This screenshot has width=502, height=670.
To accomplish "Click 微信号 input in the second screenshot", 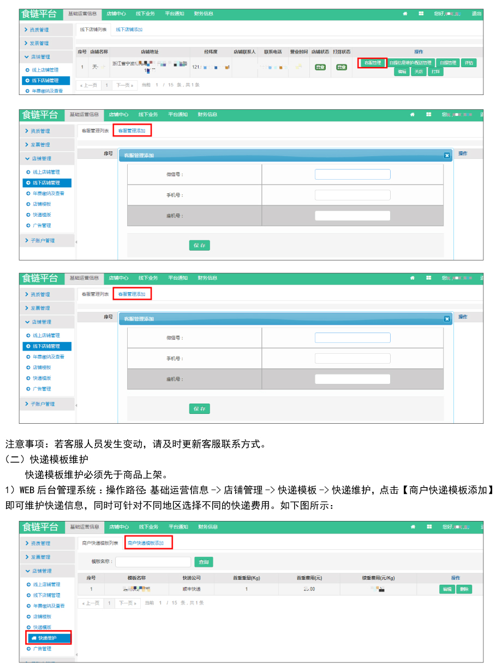I will pyautogui.click(x=352, y=174).
